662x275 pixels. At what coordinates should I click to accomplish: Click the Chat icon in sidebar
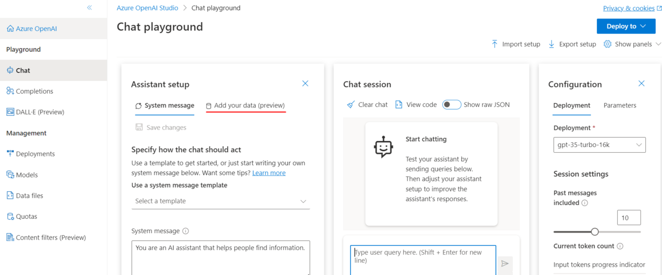(10, 71)
